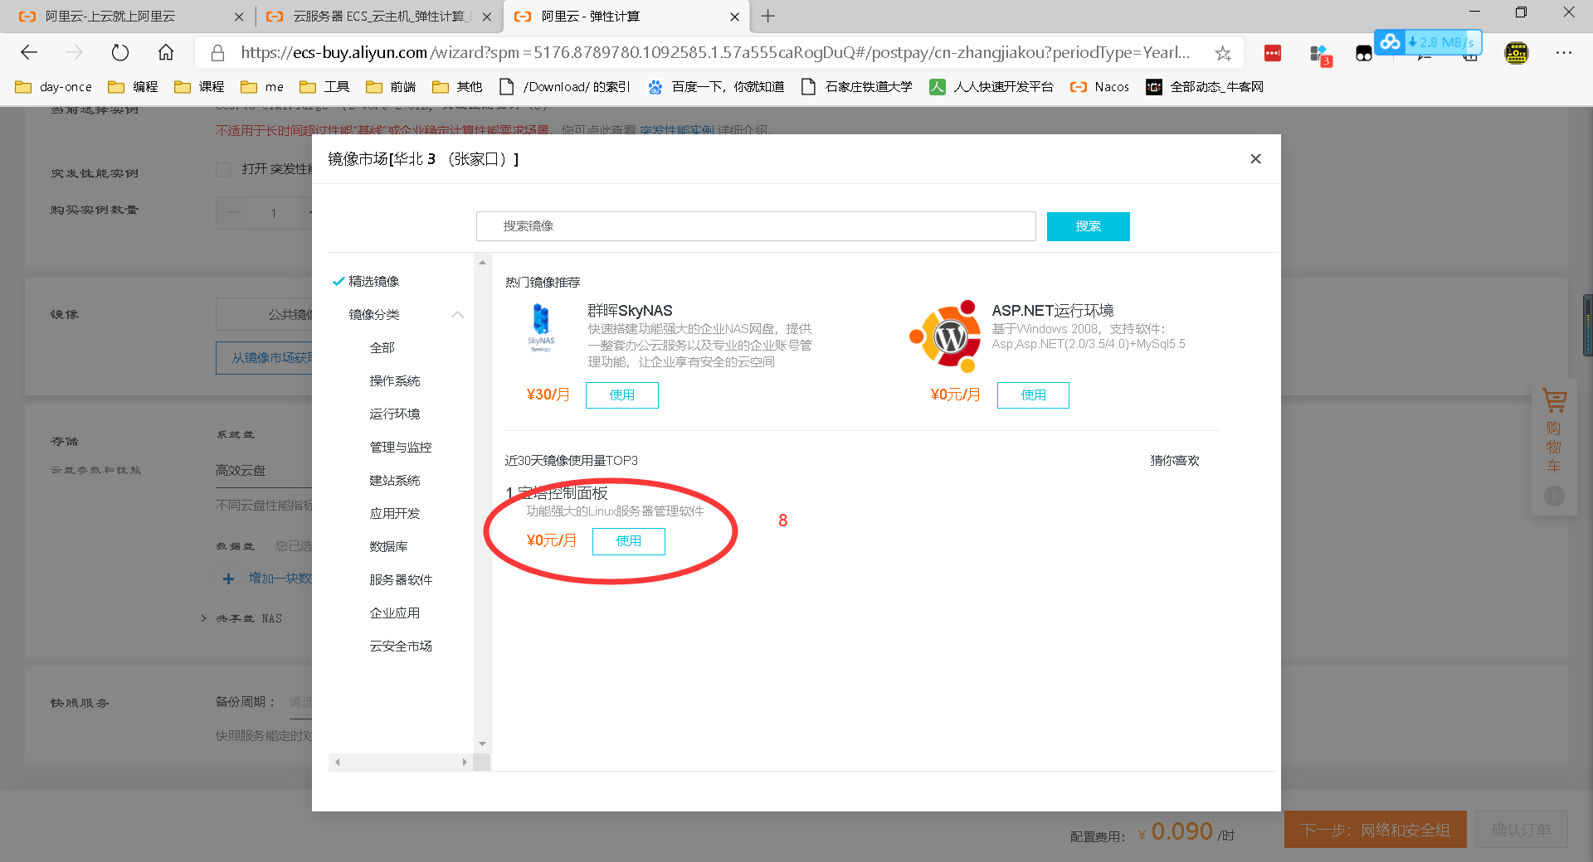Select the 管理与监控 category

(400, 448)
